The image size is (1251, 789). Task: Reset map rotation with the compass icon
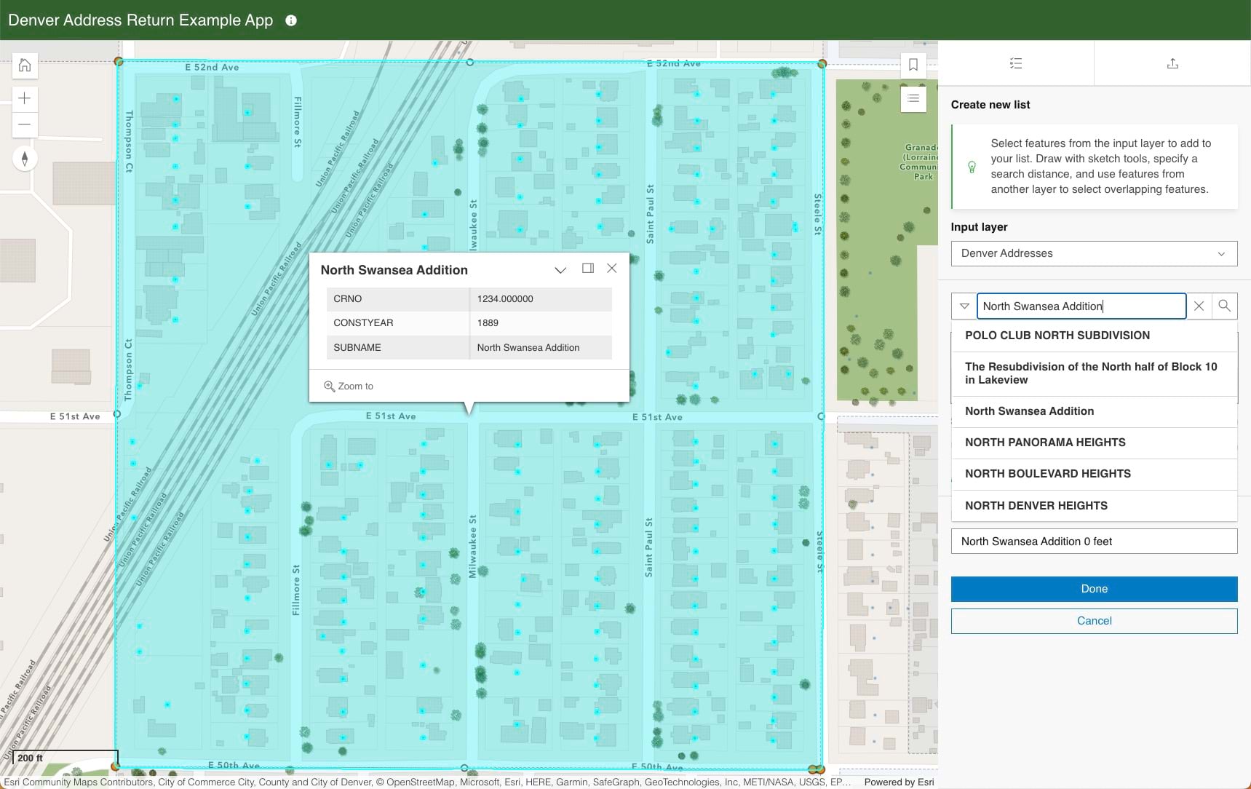tap(24, 157)
